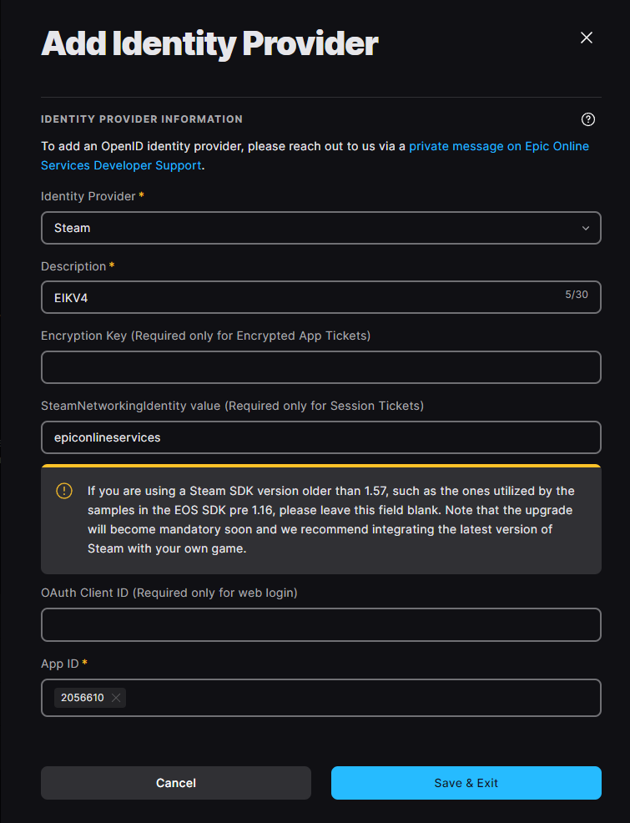The height and width of the screenshot is (823, 630).
Task: Focus the Encryption Key input field
Action: (321, 367)
